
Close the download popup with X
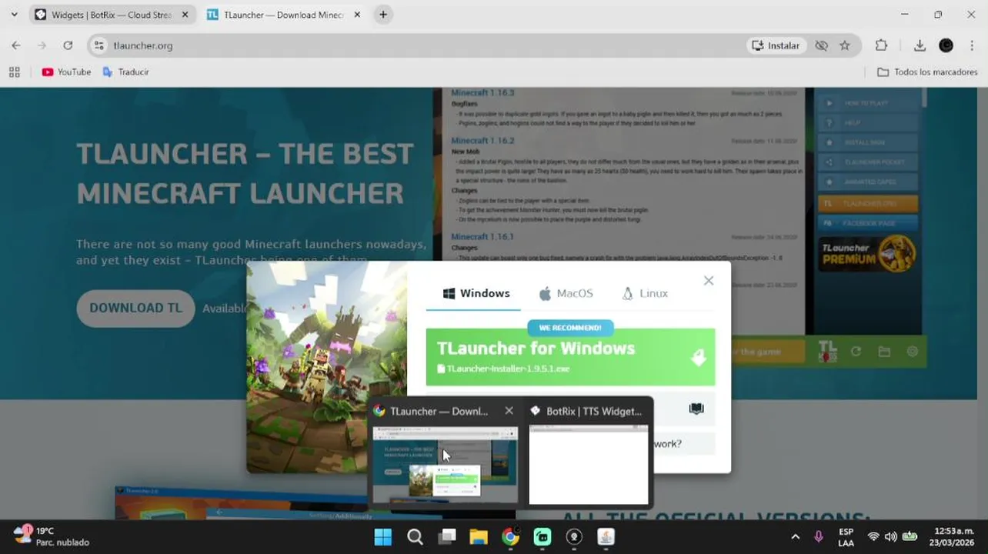tap(709, 281)
